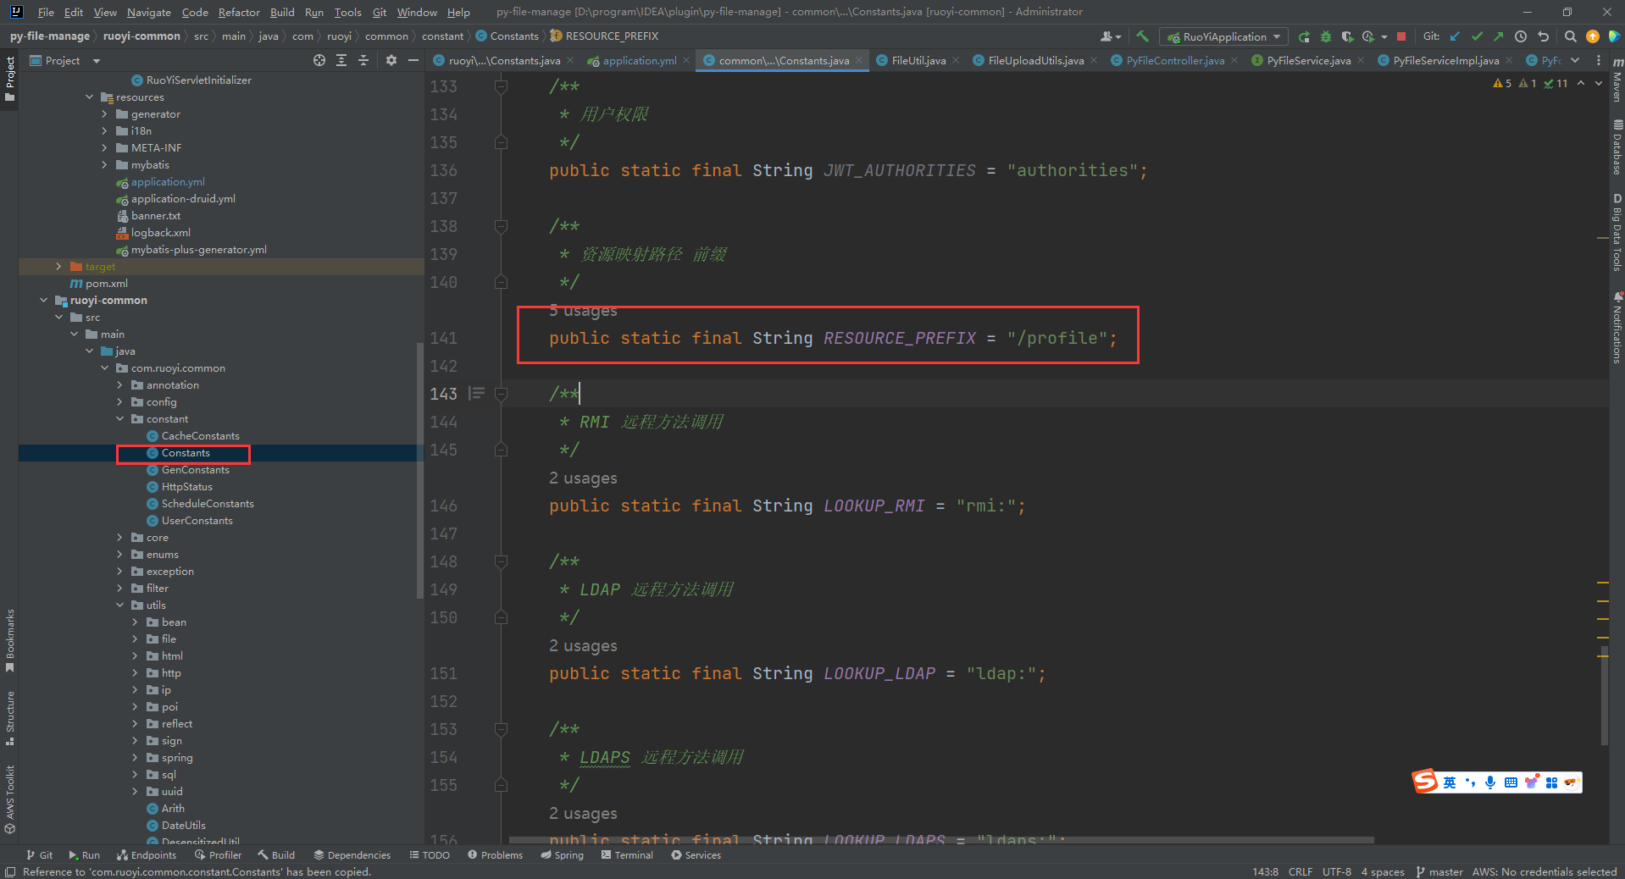This screenshot has width=1625, height=879.
Task: Rollback changes with the undo icon
Action: tap(1543, 36)
